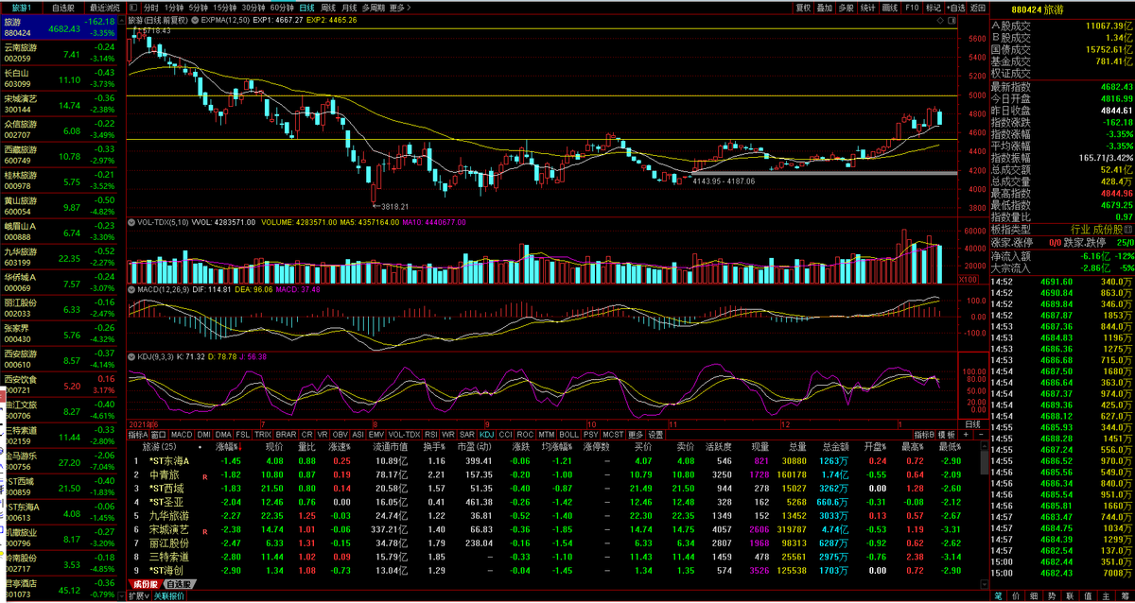Toggle the VOL-TDX indicator

(405, 435)
